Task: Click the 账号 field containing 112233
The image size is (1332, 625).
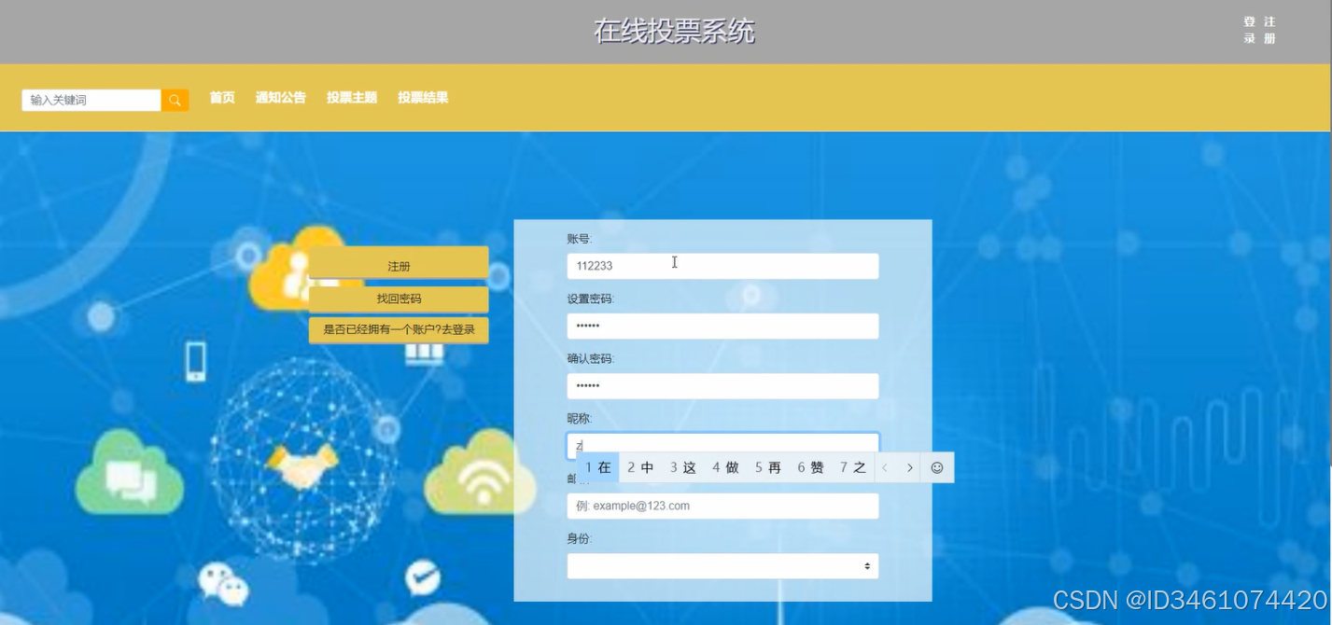Action: (x=722, y=266)
